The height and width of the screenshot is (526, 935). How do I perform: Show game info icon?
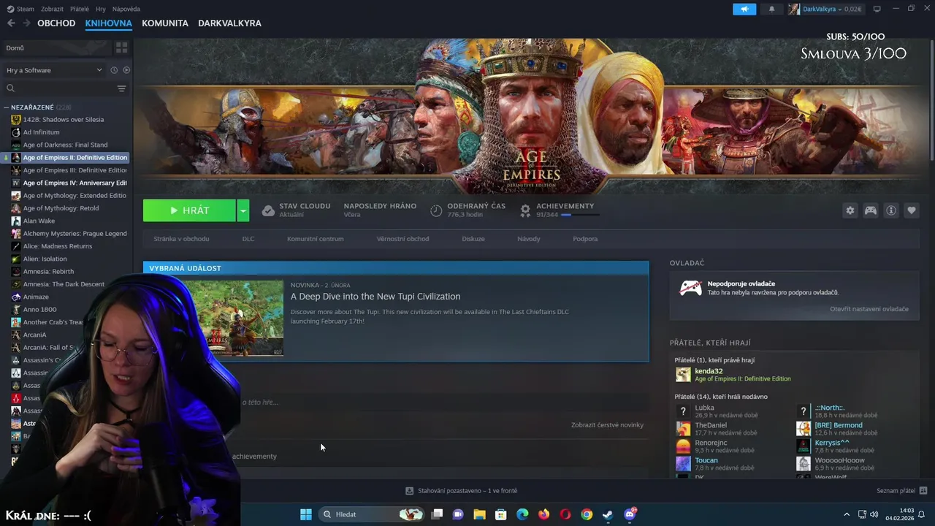click(x=891, y=210)
